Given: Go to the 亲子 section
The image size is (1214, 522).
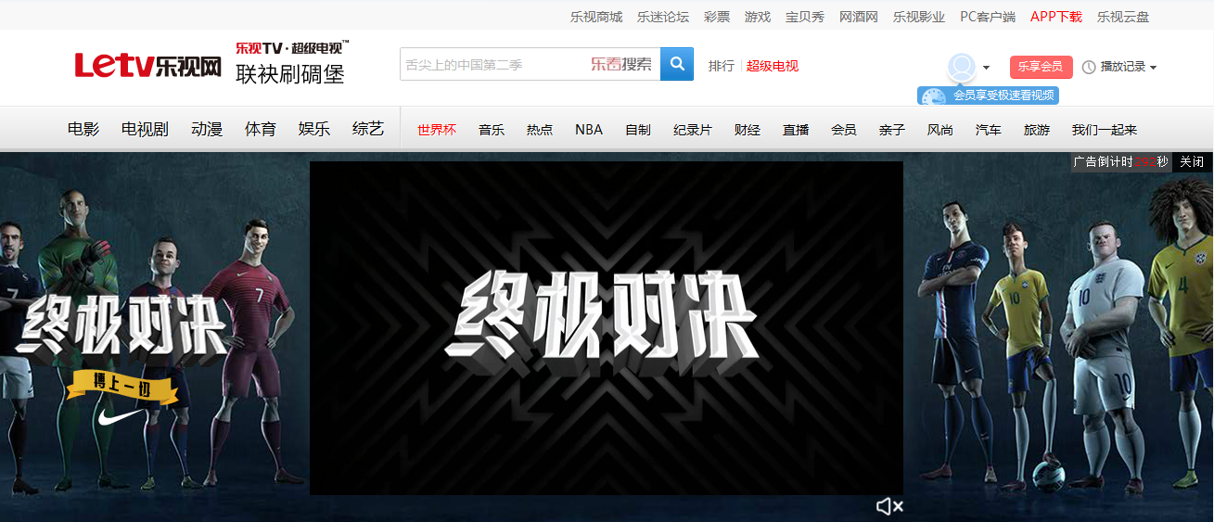Looking at the screenshot, I should pyautogui.click(x=892, y=130).
